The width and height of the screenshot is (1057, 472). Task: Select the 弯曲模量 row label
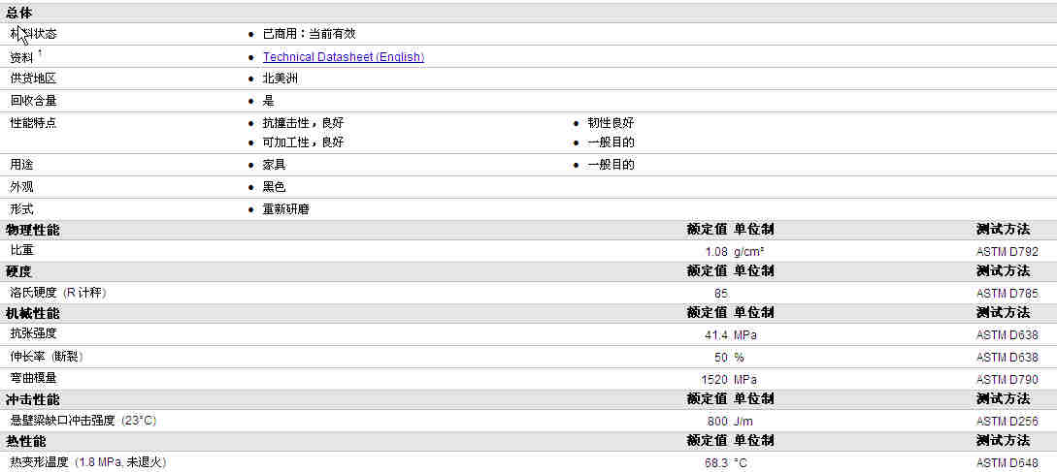[x=33, y=378]
